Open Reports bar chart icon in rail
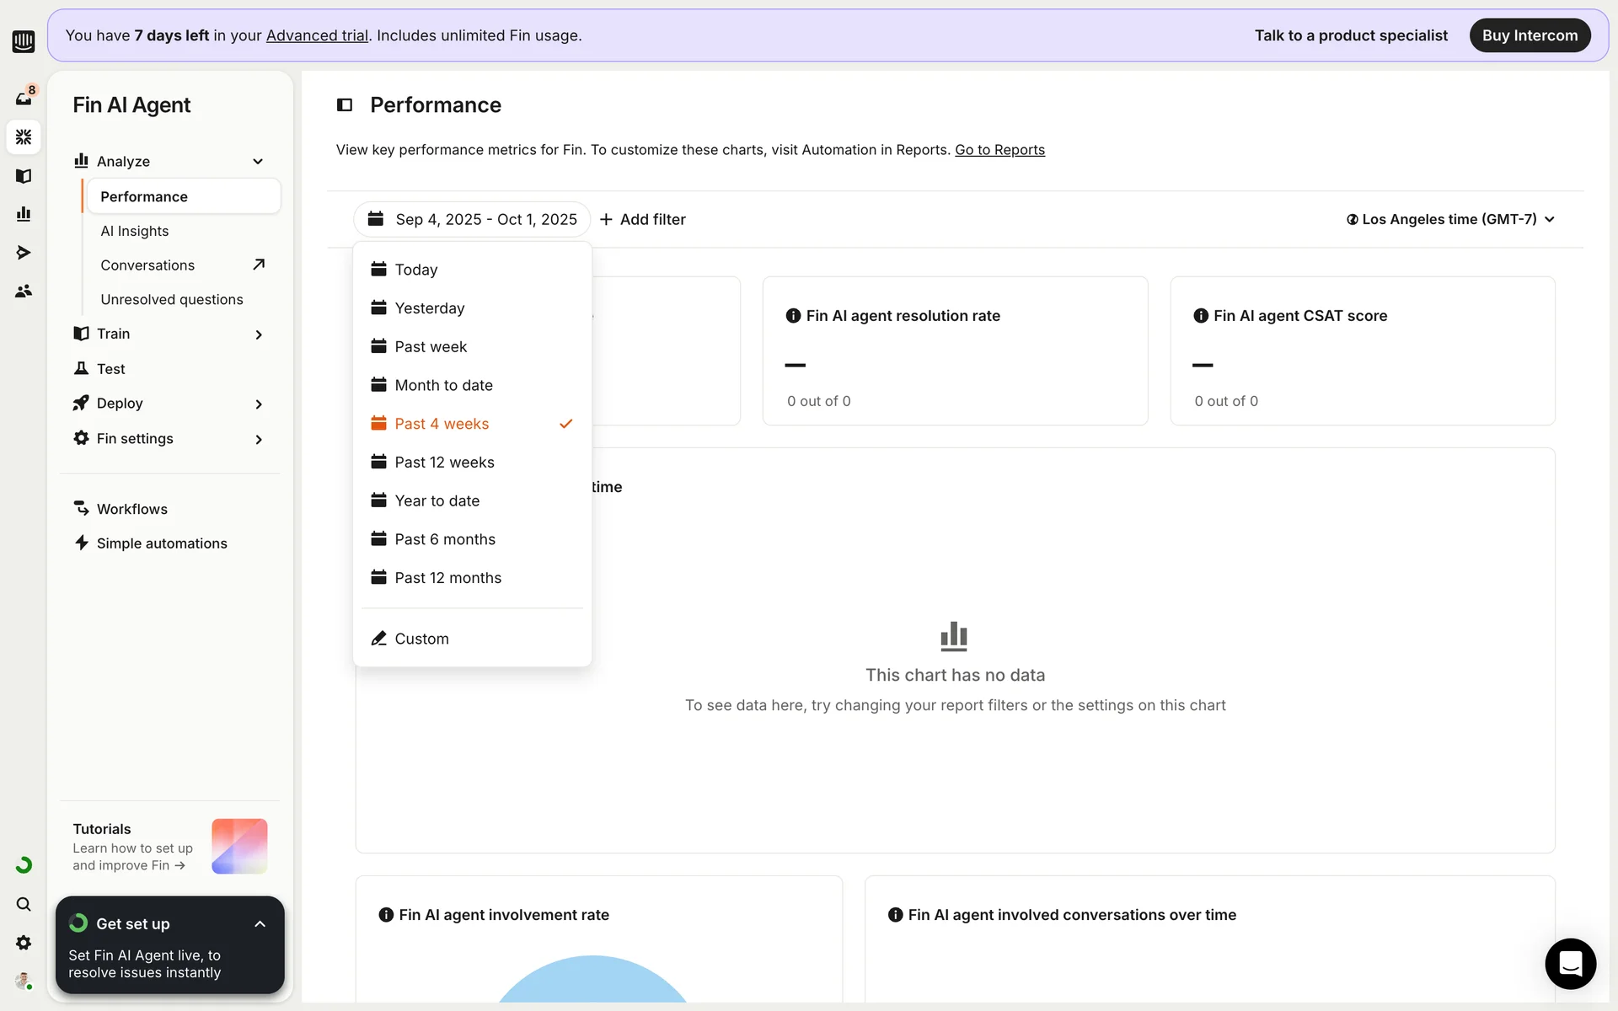This screenshot has height=1011, width=1618. tap(24, 214)
